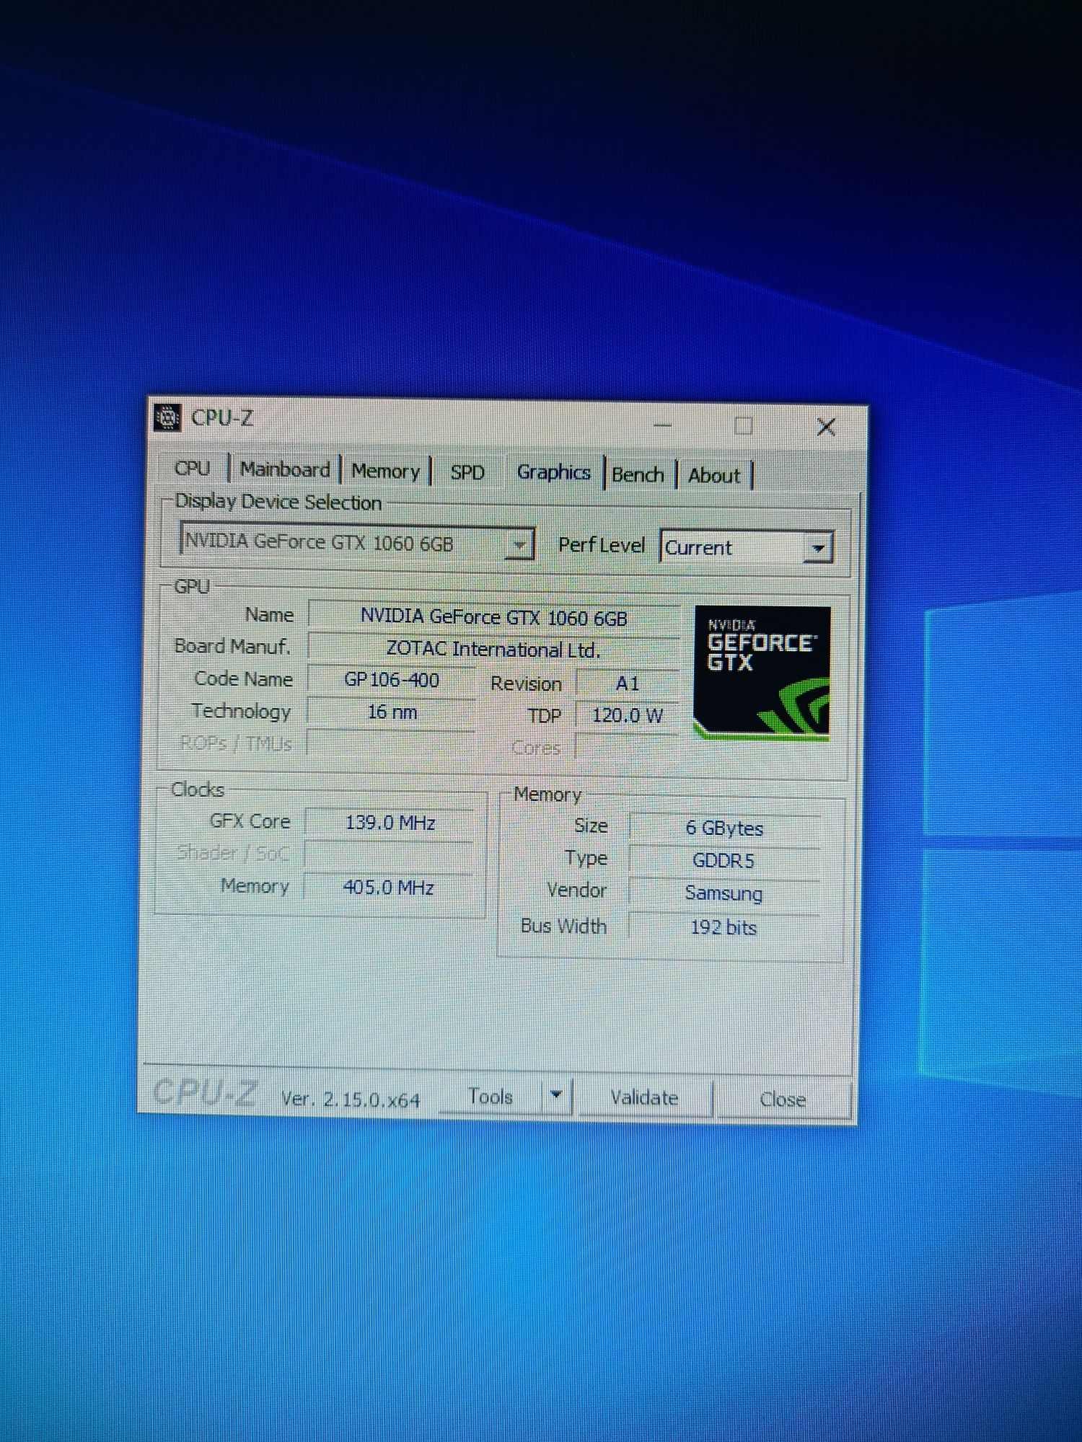This screenshot has width=1082, height=1442.
Task: Click the Revision A1 value
Action: (627, 684)
